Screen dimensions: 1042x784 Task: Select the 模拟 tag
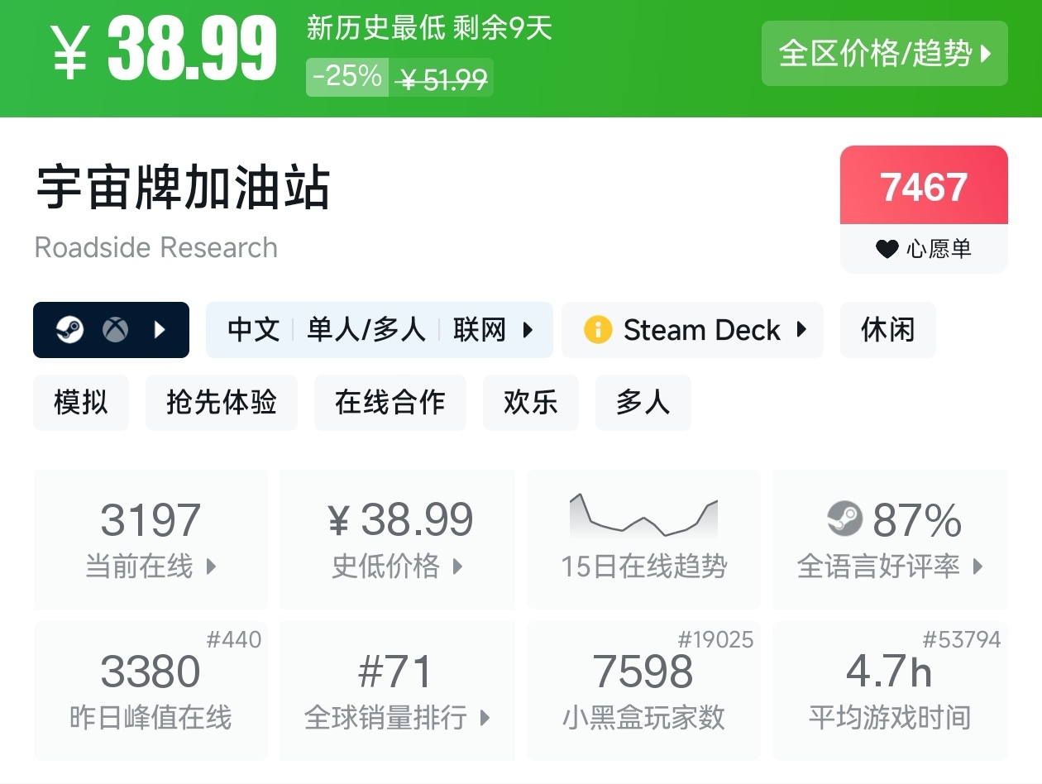pyautogui.click(x=80, y=403)
